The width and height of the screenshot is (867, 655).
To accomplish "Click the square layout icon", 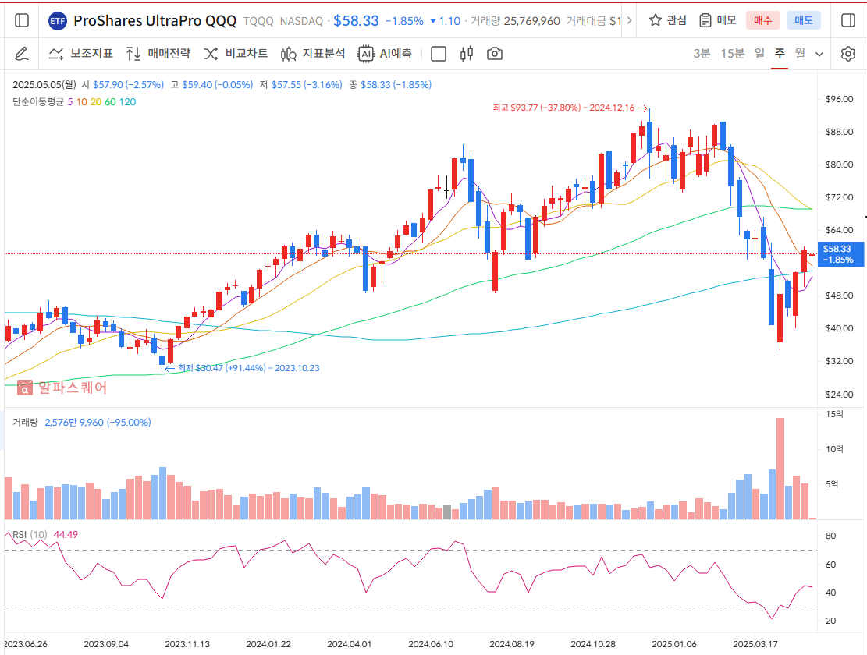I will tap(438, 54).
